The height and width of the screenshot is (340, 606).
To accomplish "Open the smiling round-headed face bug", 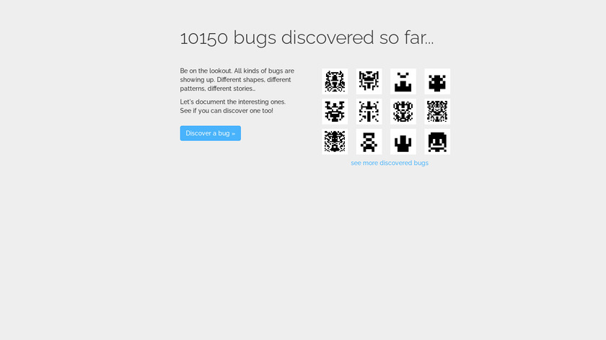I will 437,142.
